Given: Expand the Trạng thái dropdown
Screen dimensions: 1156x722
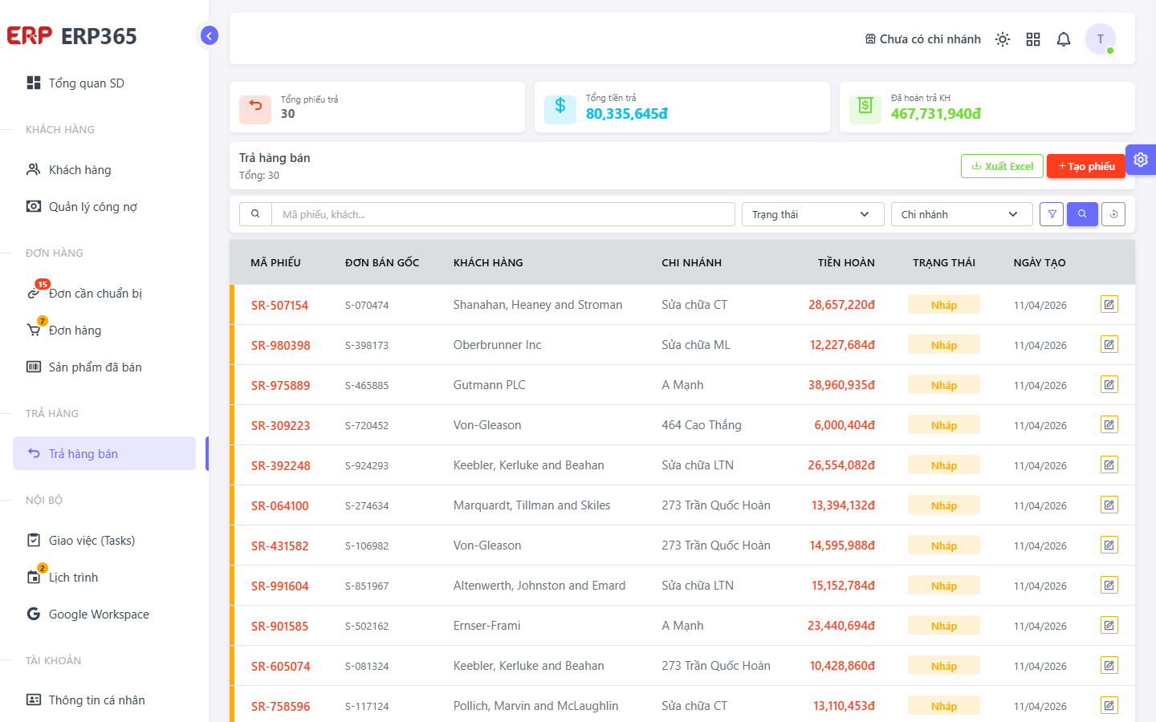Looking at the screenshot, I should [812, 214].
